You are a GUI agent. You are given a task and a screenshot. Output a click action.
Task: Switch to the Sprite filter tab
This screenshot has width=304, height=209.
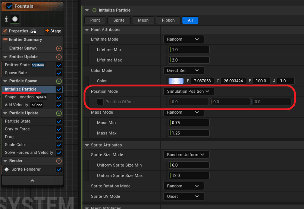(x=119, y=20)
